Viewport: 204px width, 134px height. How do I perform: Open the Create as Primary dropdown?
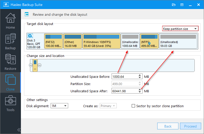(x=108, y=106)
